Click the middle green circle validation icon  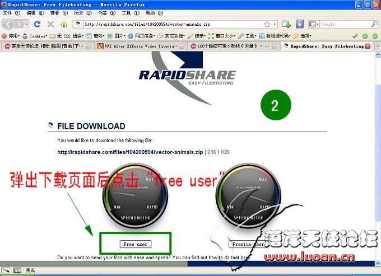coord(365,36)
